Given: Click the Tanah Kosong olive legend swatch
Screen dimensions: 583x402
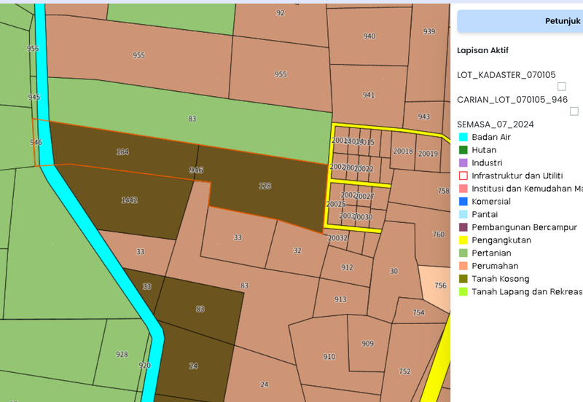Looking at the screenshot, I should (x=463, y=279).
